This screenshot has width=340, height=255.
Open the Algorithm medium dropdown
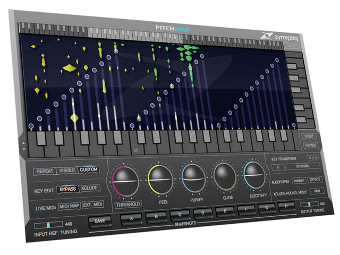pos(299,181)
